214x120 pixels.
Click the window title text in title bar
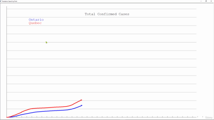pyautogui.click(x=10, y=1)
